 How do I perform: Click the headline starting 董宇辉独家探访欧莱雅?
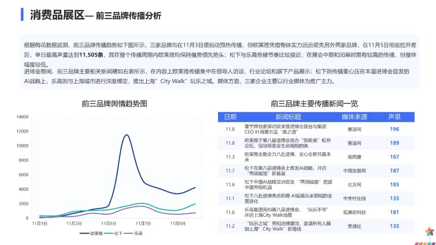click(285, 129)
